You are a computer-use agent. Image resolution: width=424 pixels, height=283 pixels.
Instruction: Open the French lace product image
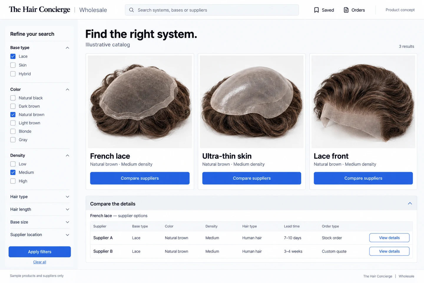(x=140, y=102)
